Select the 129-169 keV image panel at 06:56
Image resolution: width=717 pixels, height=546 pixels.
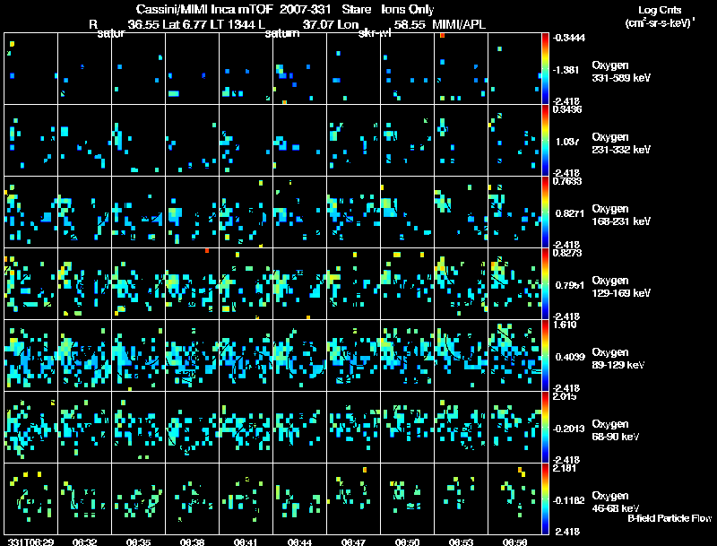coord(514,284)
